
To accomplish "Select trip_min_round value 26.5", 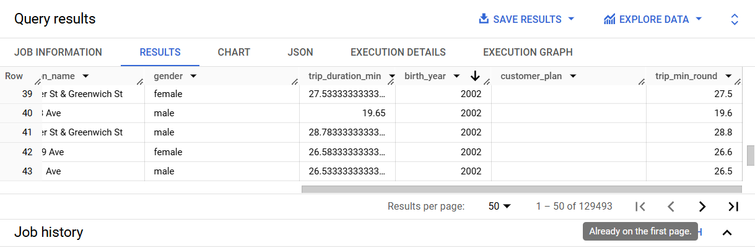I will point(694,171).
